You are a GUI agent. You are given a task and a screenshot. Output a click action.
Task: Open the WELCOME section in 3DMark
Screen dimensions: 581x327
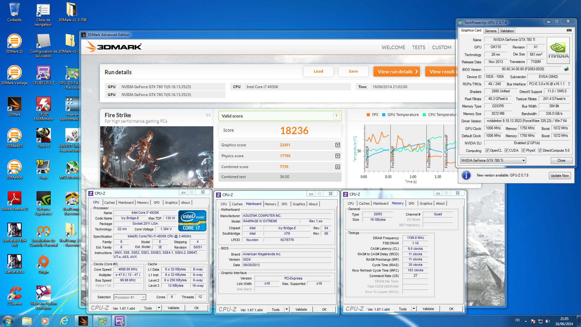(x=393, y=47)
